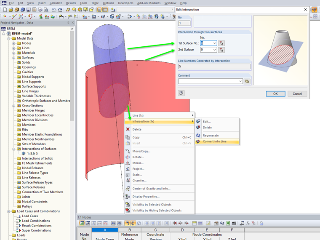Toggle the Table display toolbar button
The image size is (320, 240).
pyautogui.click(x=105, y=10)
